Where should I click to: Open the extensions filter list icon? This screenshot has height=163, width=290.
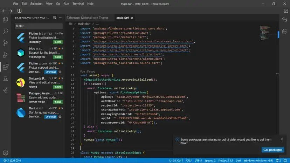[x=55, y=18]
